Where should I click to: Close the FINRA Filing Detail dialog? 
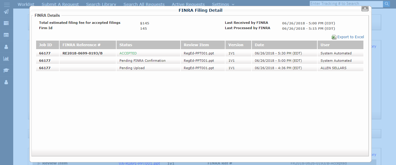[x=365, y=8]
